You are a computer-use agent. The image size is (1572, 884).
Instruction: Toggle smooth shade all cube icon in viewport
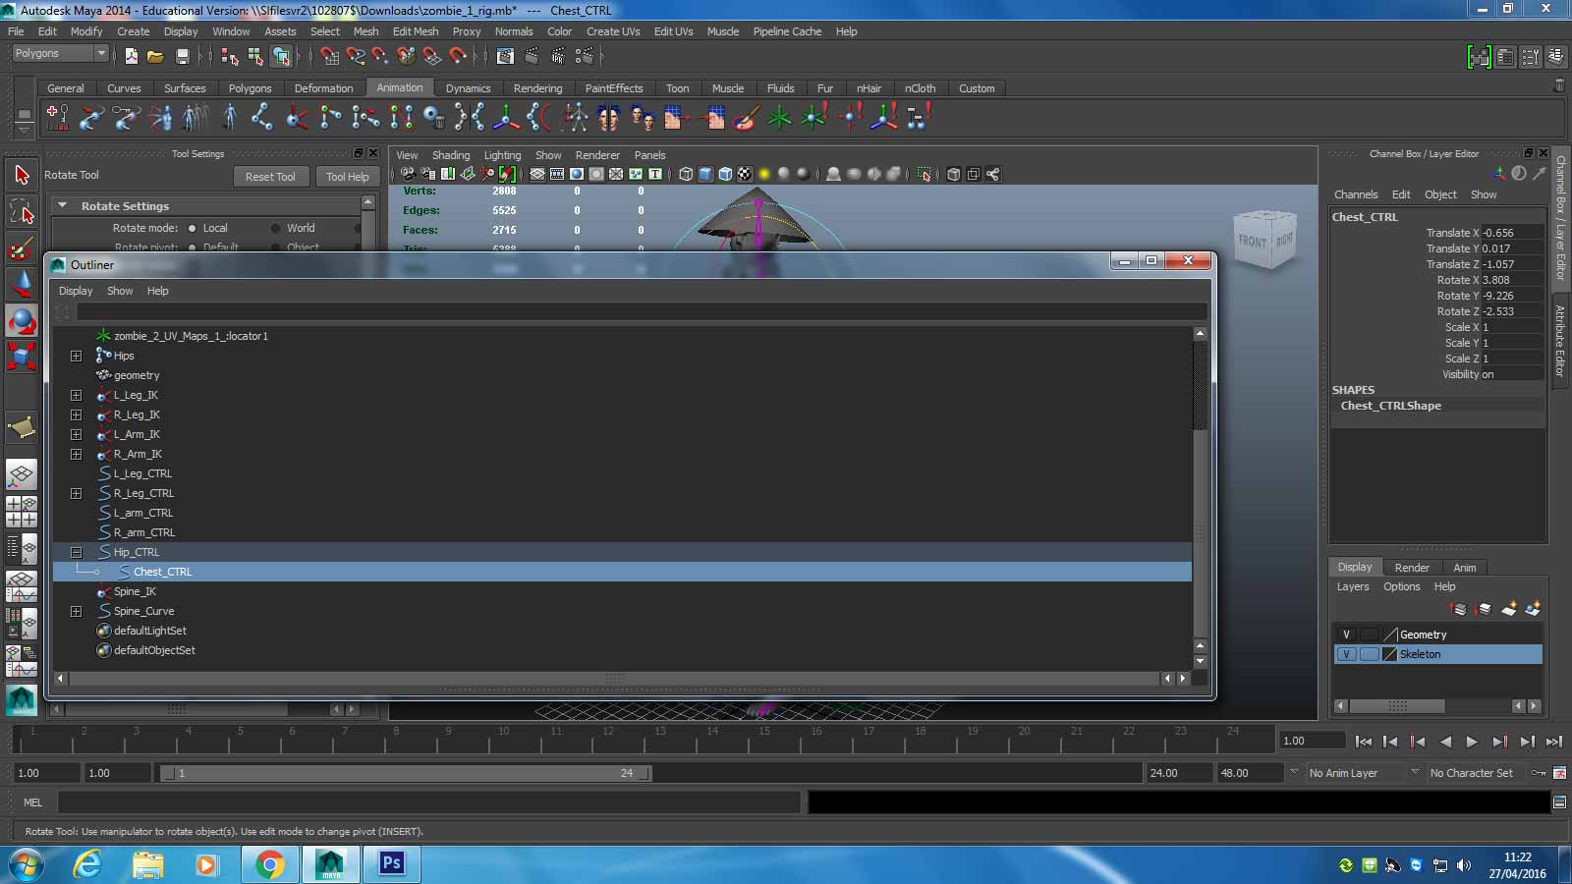point(705,174)
